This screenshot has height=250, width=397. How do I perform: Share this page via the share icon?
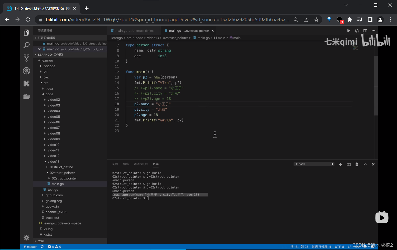[306, 19]
